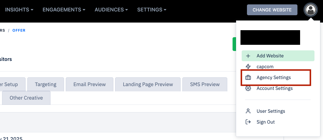Open the Engagements dropdown menu
This screenshot has height=140, width=323.
pos(64,10)
